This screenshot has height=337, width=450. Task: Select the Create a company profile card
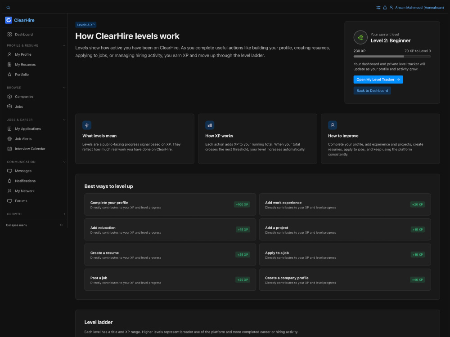(345, 279)
